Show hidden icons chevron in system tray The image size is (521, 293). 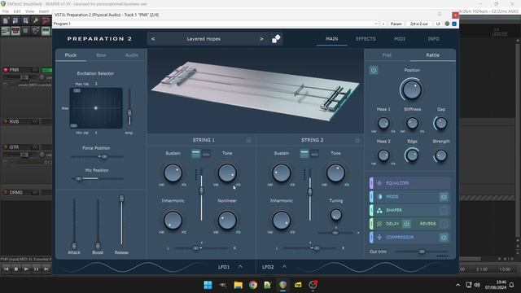[458, 285]
